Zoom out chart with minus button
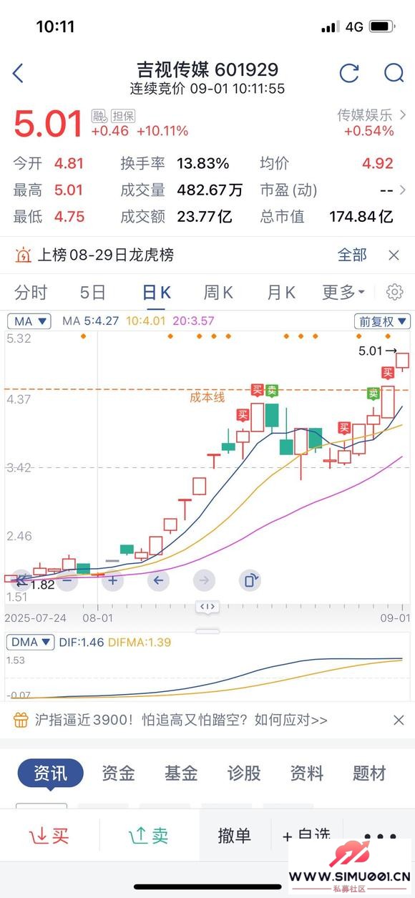Viewport: 415px width, 898px height. (x=67, y=580)
